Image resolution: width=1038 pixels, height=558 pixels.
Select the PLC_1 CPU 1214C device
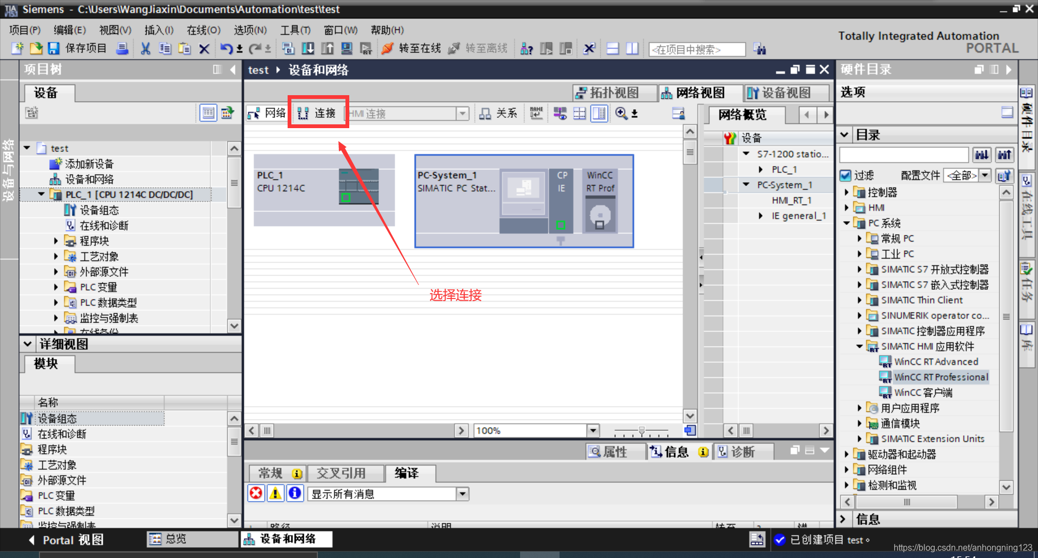coord(324,189)
